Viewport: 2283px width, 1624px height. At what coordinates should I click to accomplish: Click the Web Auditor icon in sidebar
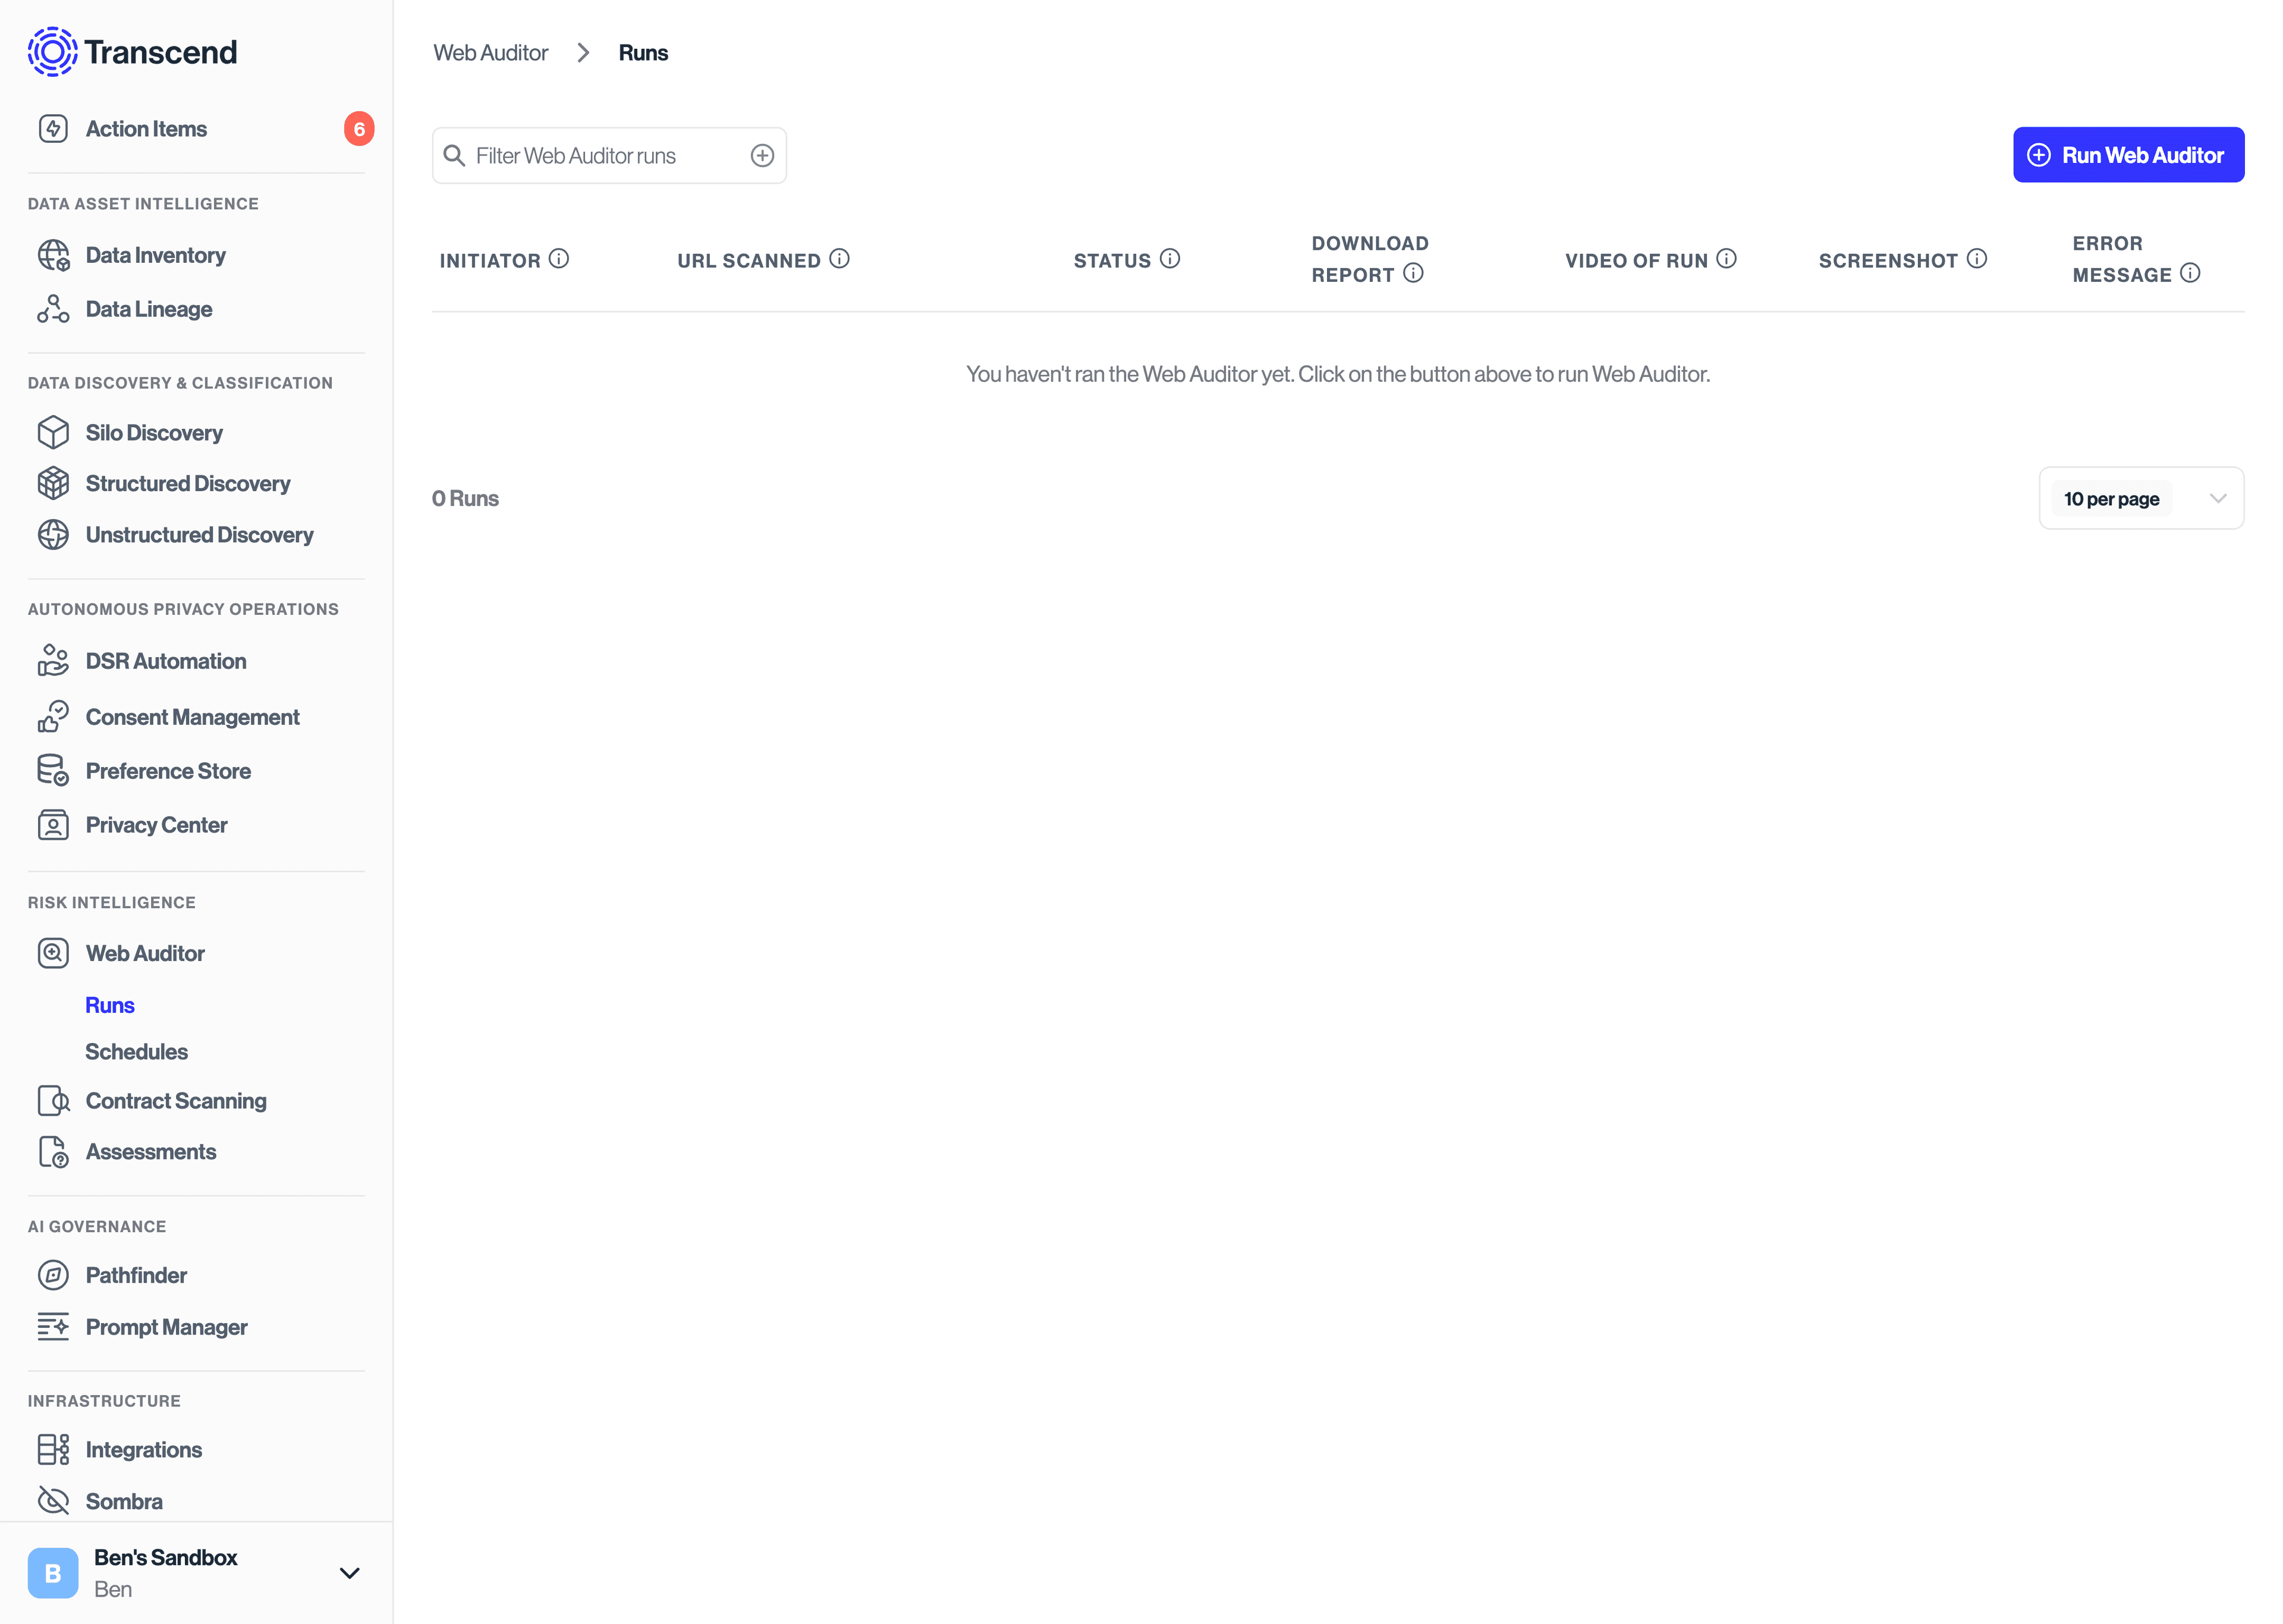(x=53, y=953)
